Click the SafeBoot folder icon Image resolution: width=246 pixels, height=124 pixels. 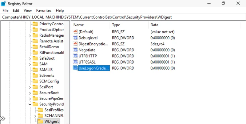(35, 58)
